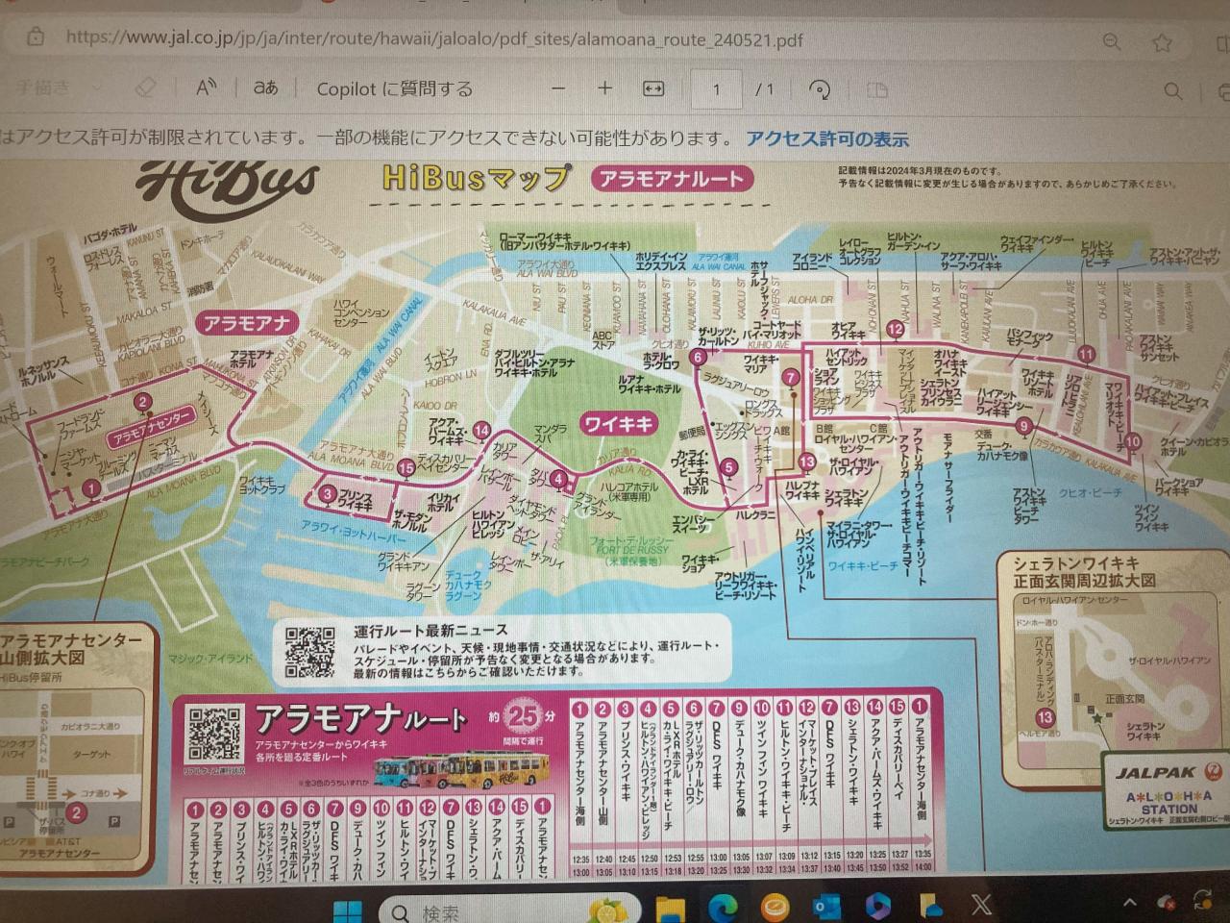The height and width of the screenshot is (923, 1230).
Task: Click the pink ワイキキ area label
Action: 618,423
